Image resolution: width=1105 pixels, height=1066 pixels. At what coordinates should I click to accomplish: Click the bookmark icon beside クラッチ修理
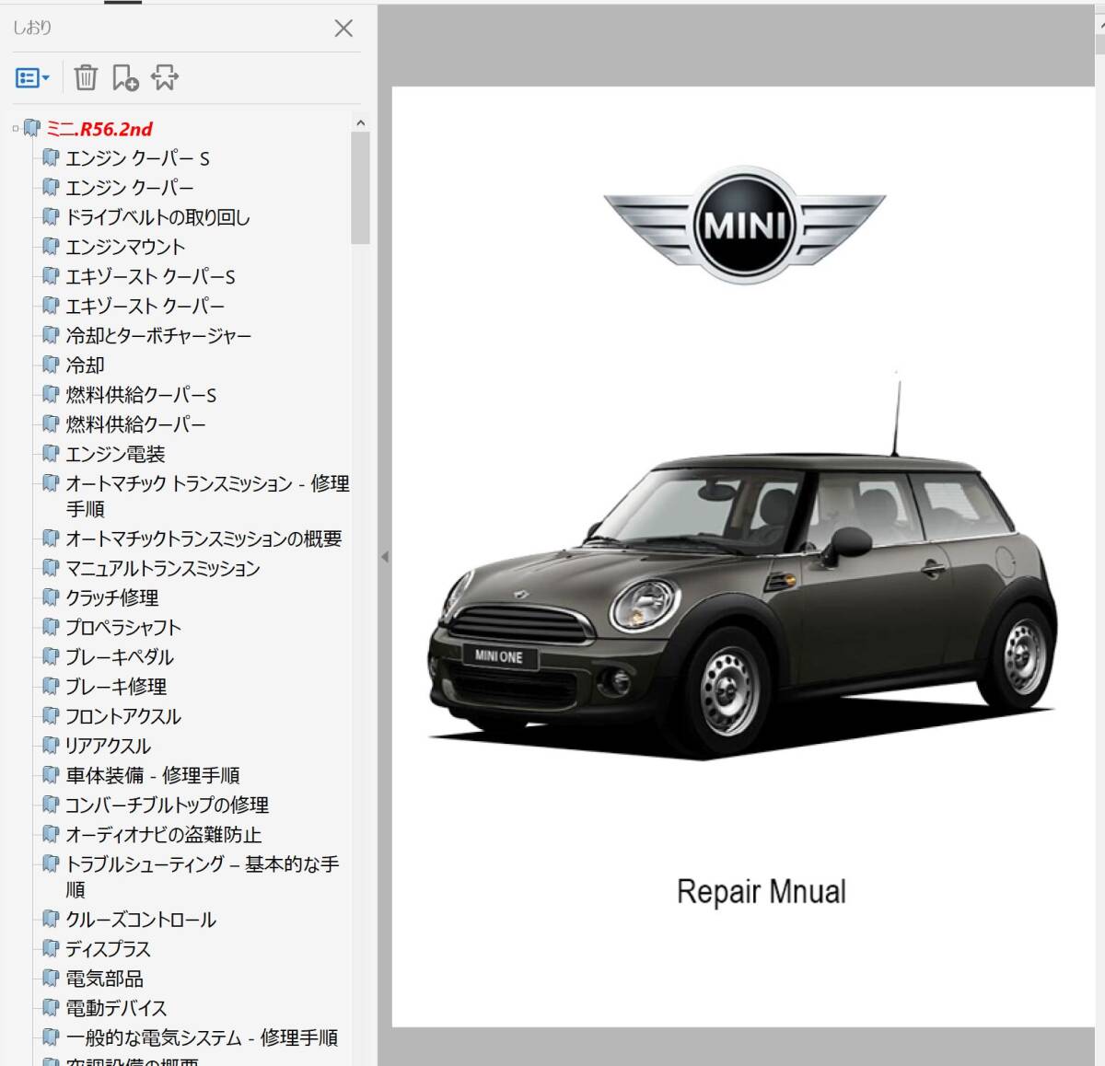[51, 597]
